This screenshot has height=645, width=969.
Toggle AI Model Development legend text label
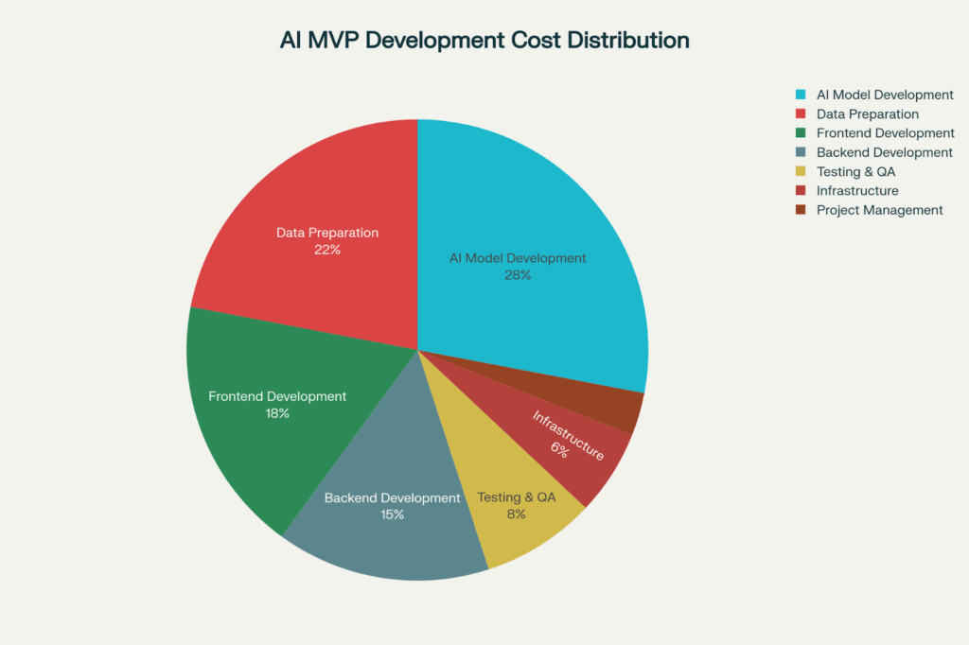(x=885, y=95)
